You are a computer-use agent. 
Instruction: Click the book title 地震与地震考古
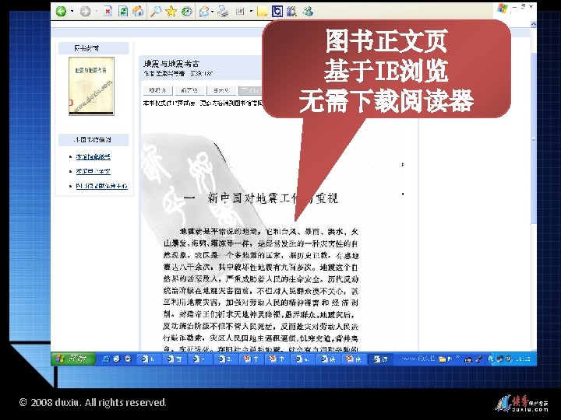[171, 64]
